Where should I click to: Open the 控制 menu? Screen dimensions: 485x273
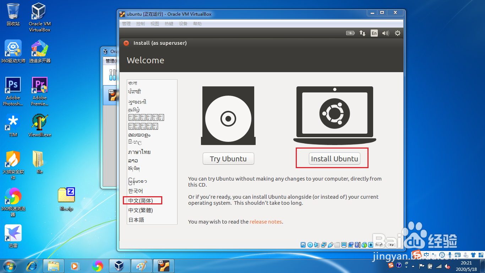[x=141, y=24]
